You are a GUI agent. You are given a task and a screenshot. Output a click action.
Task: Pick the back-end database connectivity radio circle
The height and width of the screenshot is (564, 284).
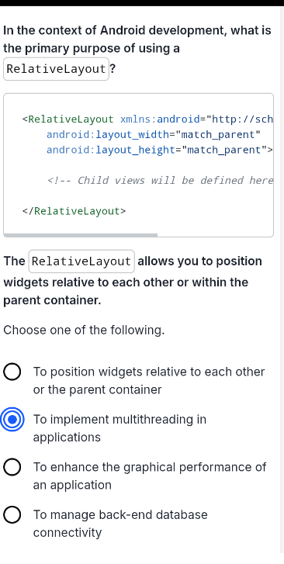tap(12, 515)
